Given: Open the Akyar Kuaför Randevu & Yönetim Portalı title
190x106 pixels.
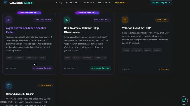Looking at the screenshot, I should pyautogui.click(x=26, y=30).
